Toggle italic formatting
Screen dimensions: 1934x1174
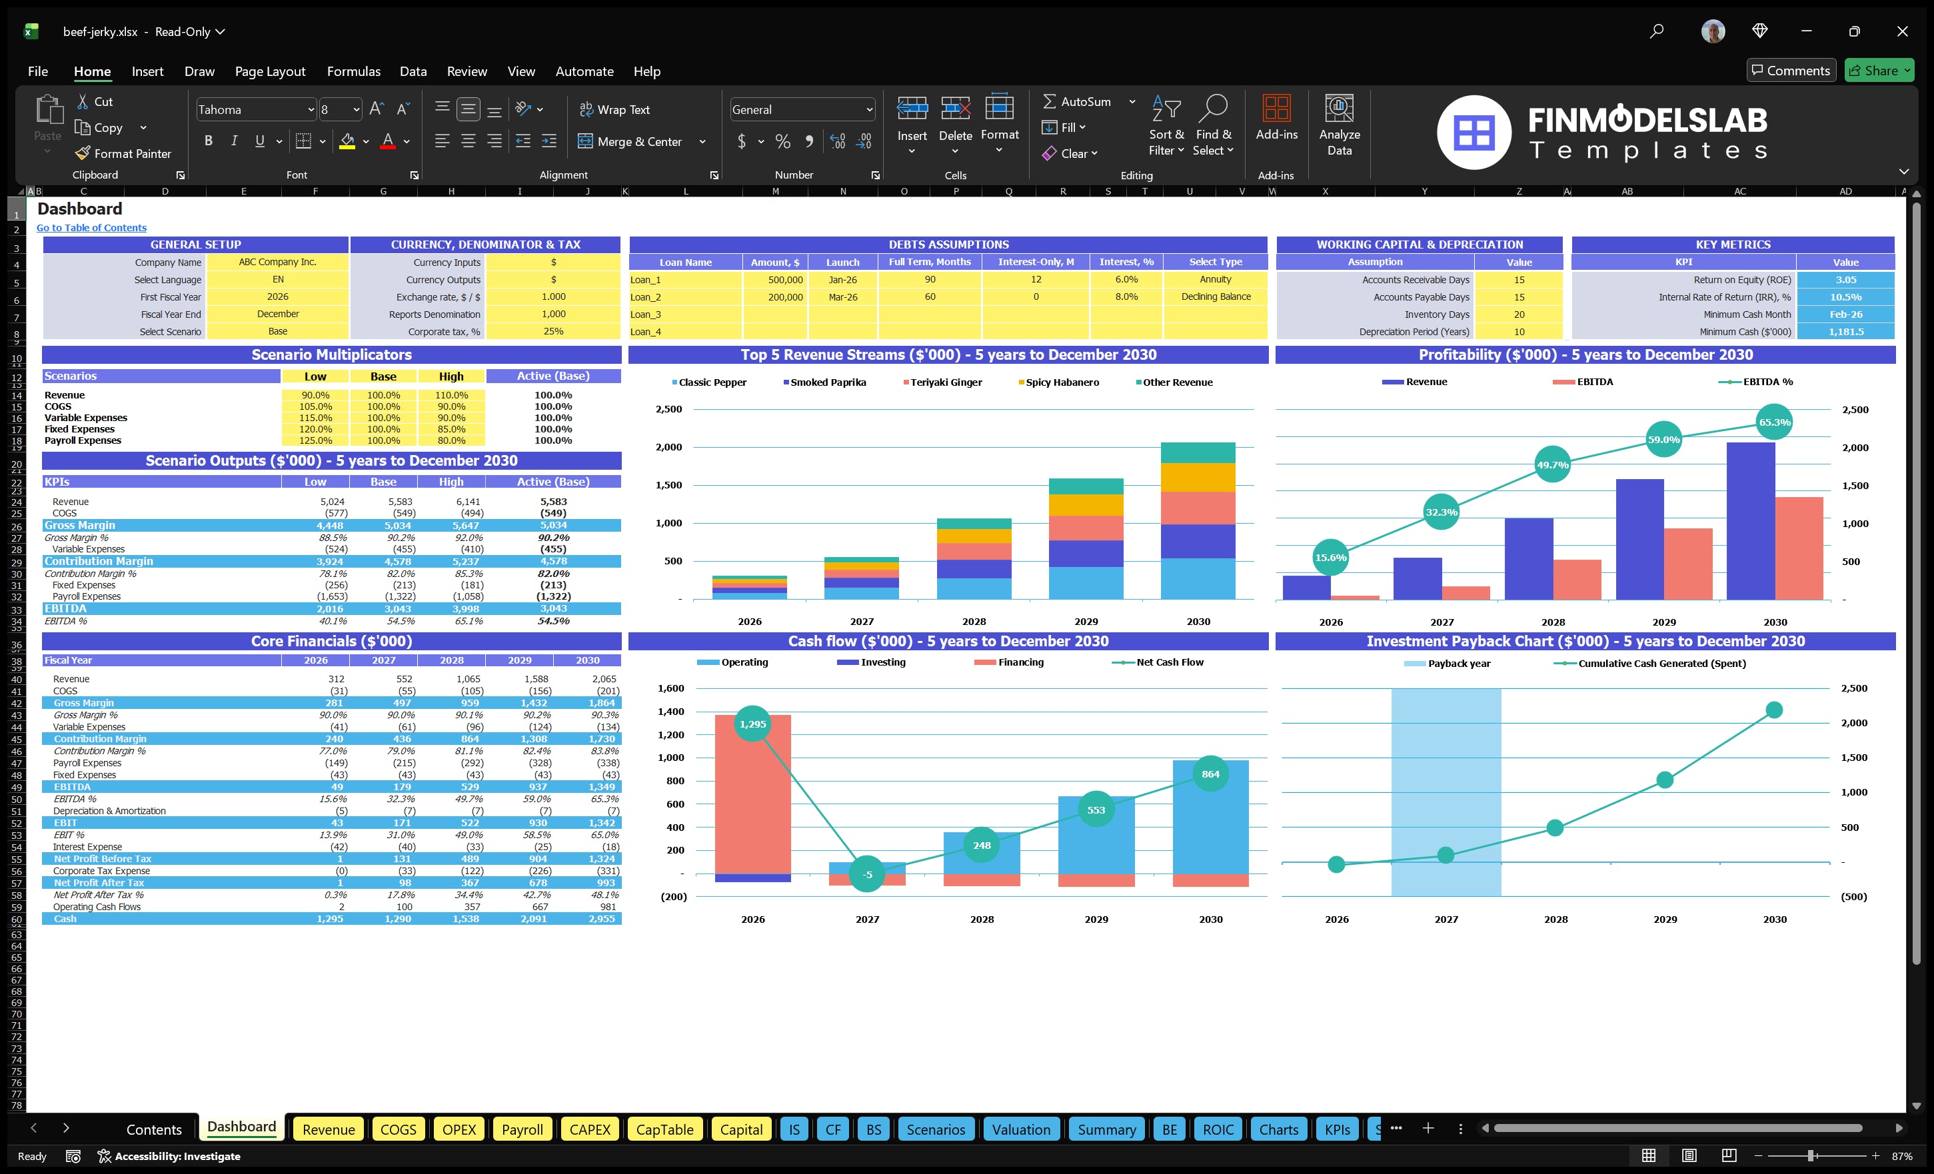pos(233,141)
